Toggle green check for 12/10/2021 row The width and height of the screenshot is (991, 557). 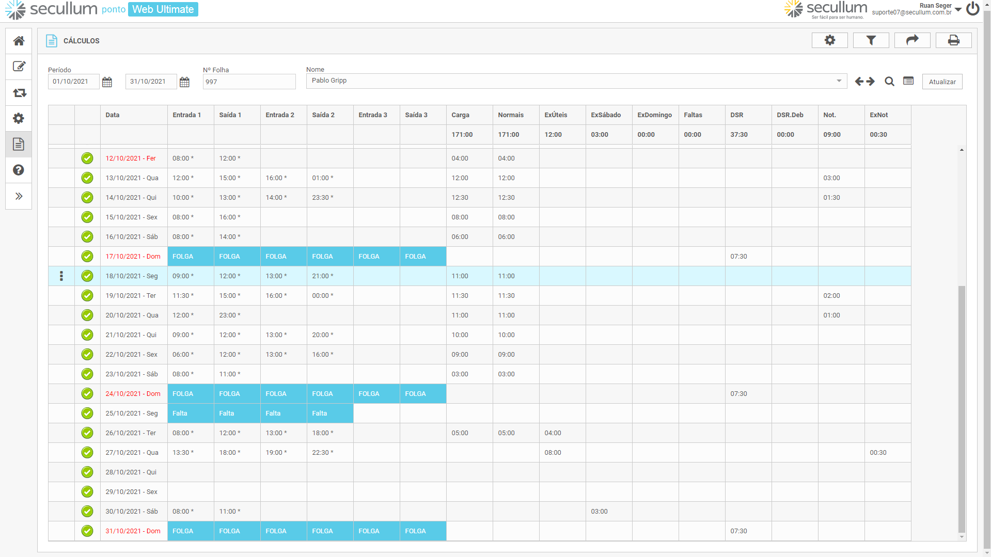pos(87,158)
